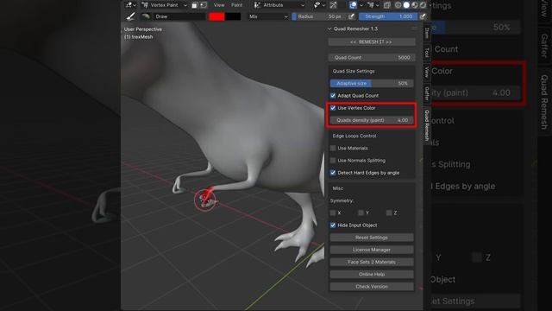Toggle vertex selection masking icon

[204, 5]
